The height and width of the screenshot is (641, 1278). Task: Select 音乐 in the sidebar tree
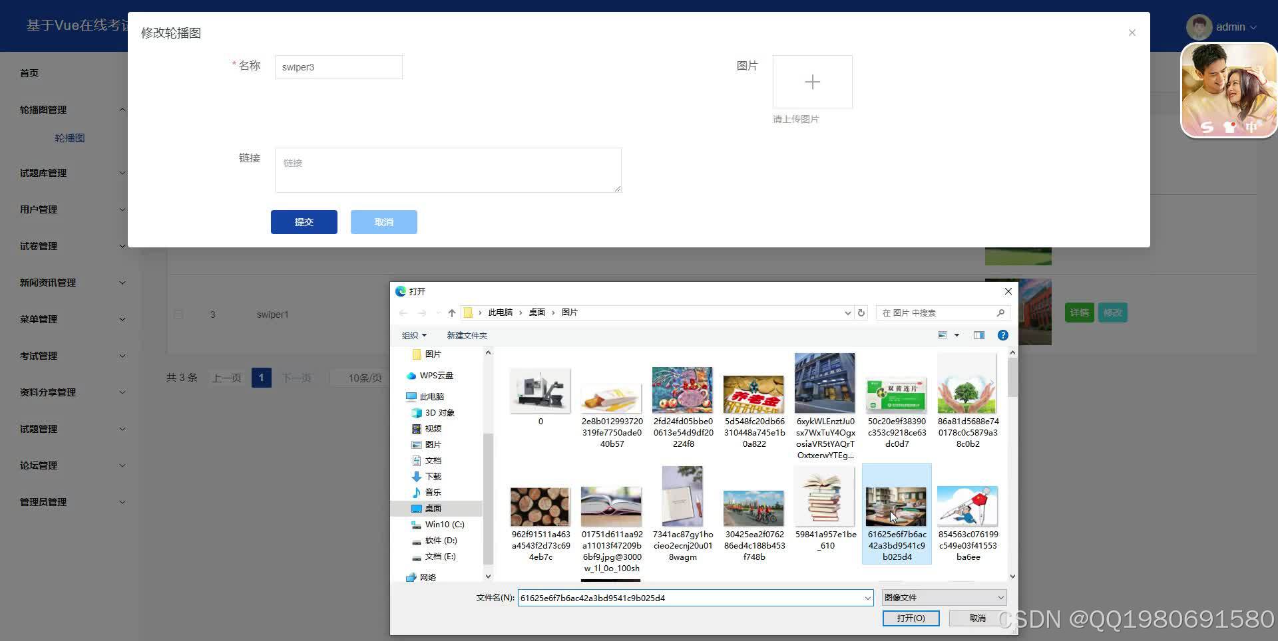tap(432, 492)
